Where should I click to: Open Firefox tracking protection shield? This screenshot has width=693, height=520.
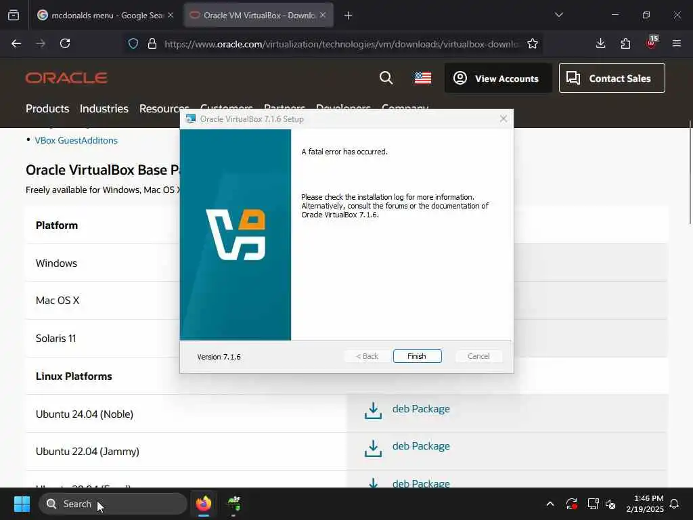pos(133,43)
